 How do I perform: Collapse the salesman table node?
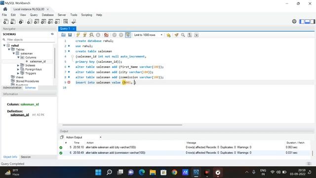click(x=14, y=53)
